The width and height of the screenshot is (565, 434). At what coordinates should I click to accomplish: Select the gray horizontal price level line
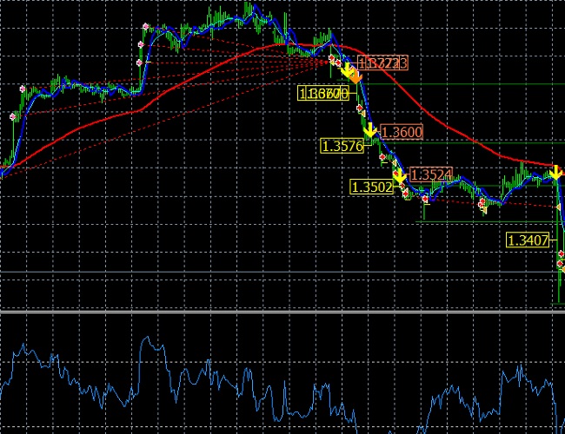[x=261, y=273]
